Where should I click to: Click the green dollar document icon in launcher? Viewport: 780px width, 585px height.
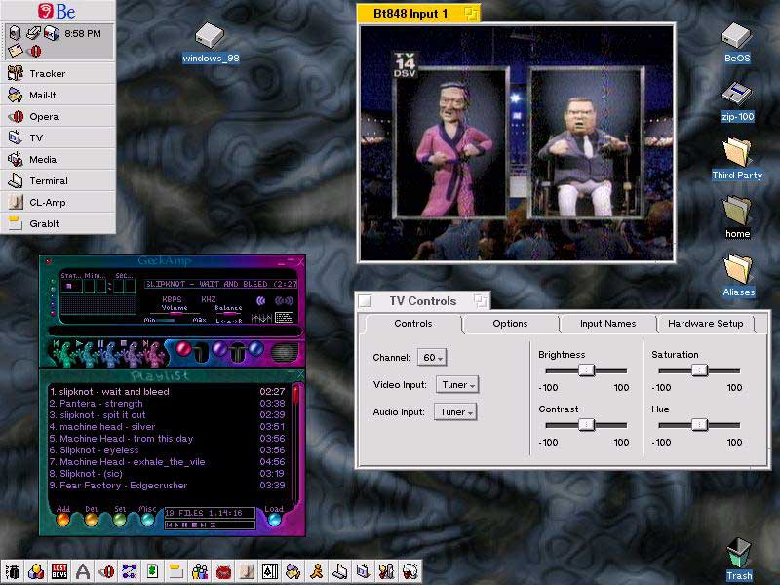pyautogui.click(x=153, y=571)
